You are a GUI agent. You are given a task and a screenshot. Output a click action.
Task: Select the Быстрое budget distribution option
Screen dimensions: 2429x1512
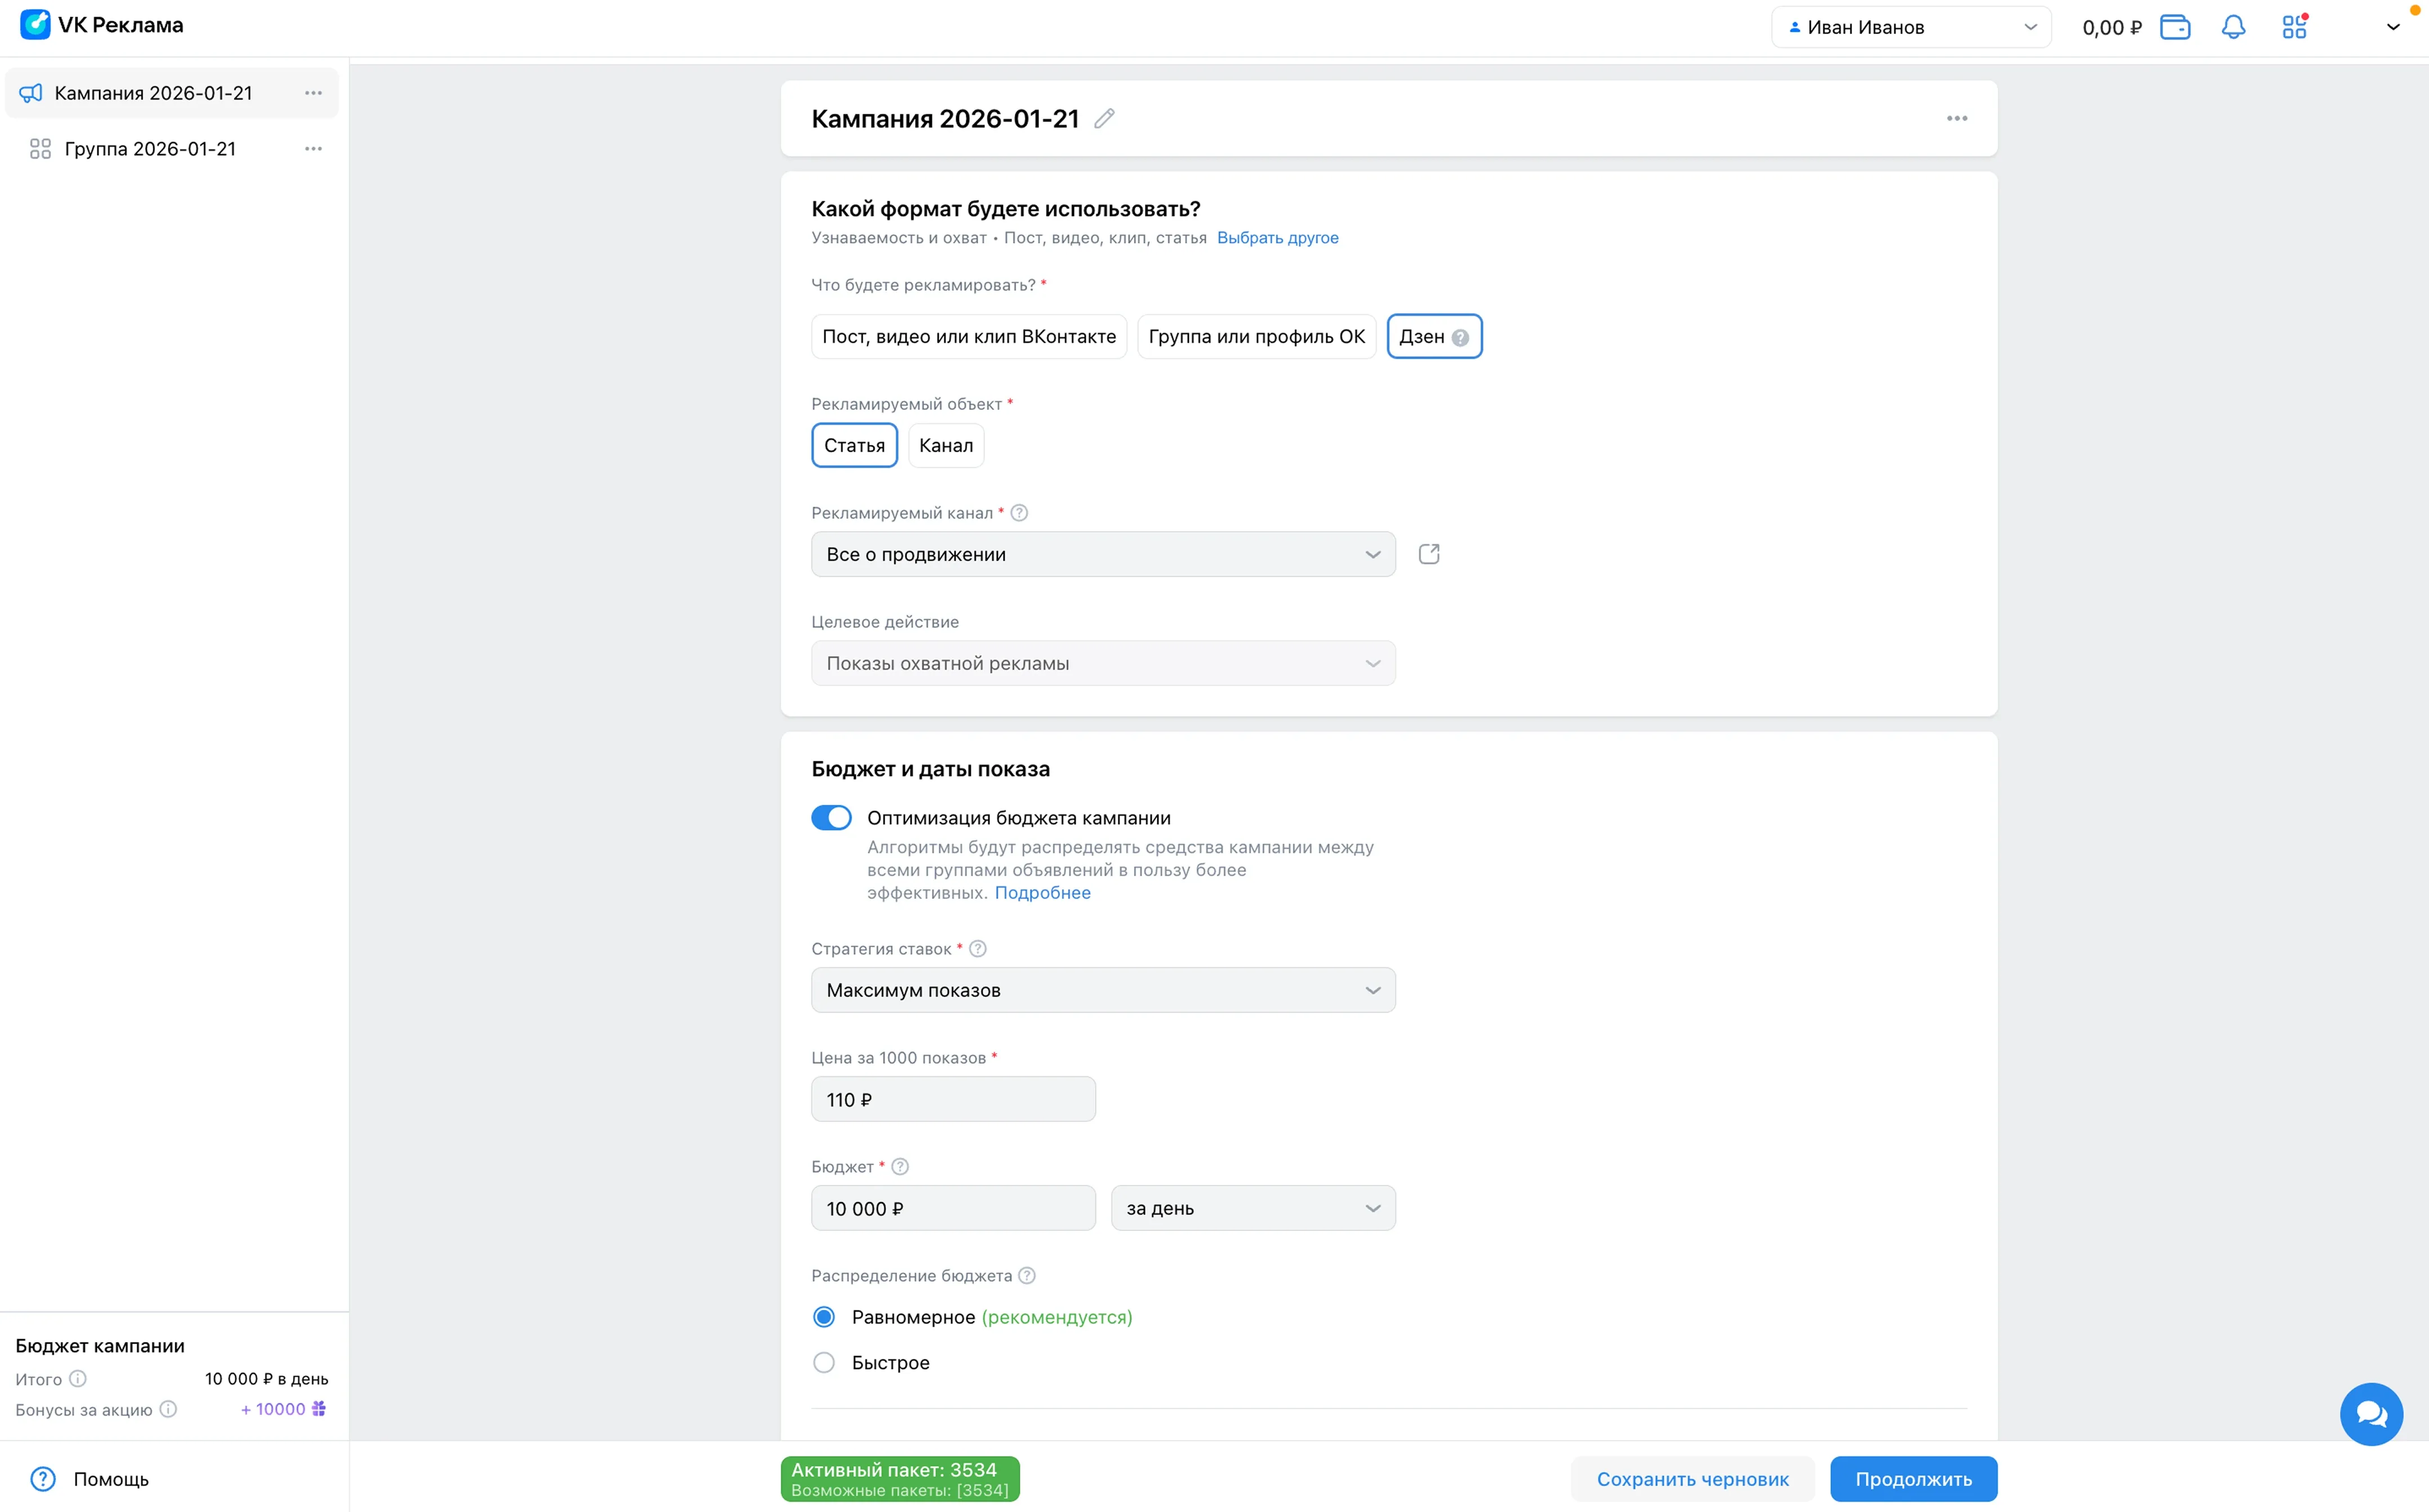[823, 1363]
